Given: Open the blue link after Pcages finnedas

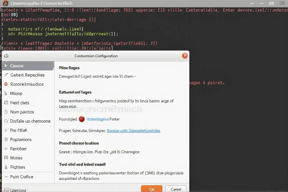Looking at the screenshot, I should (x=133, y=131).
